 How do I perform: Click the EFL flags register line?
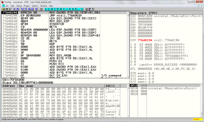click(x=163, y=69)
